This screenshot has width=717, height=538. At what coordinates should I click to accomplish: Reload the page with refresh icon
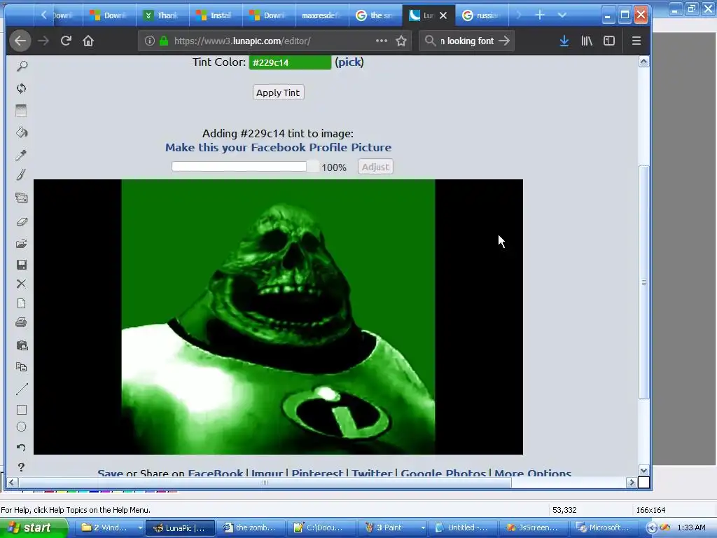coord(66,41)
